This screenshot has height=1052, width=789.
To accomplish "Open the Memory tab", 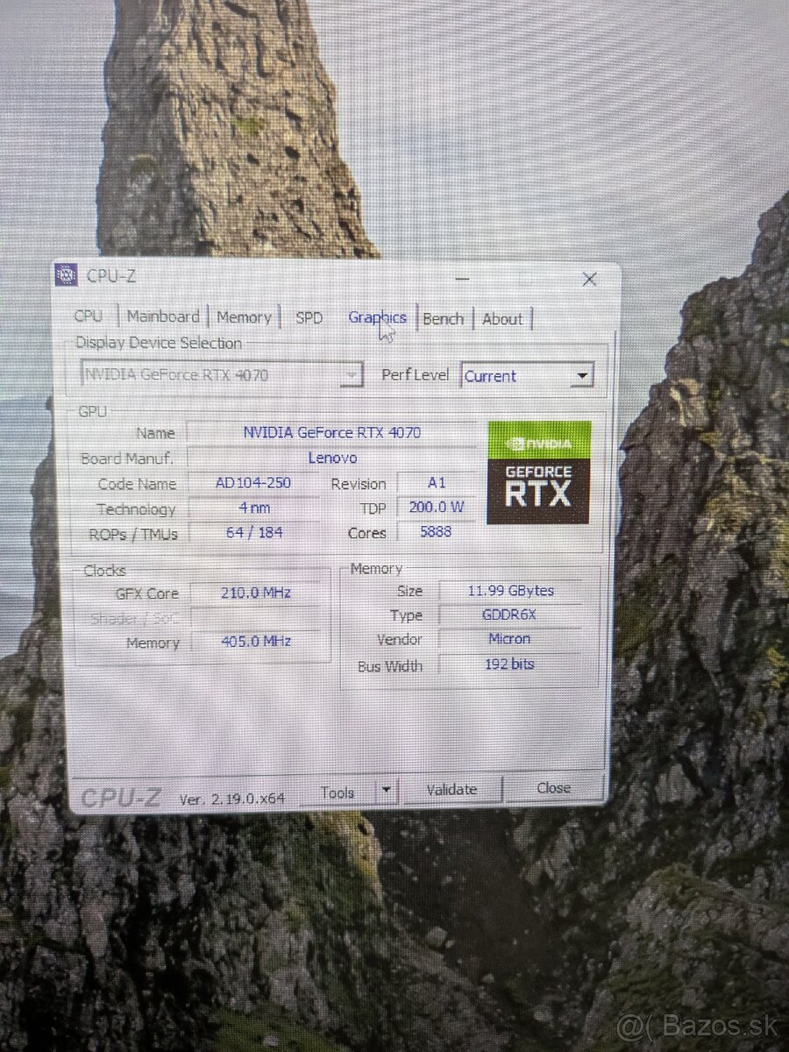I will [244, 317].
